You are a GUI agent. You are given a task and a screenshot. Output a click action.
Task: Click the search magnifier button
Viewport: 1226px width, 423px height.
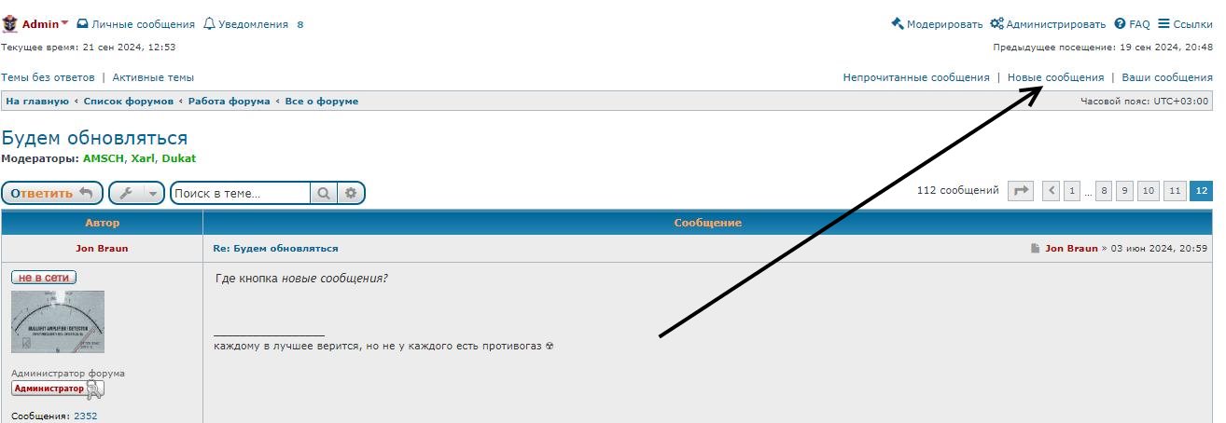[323, 193]
